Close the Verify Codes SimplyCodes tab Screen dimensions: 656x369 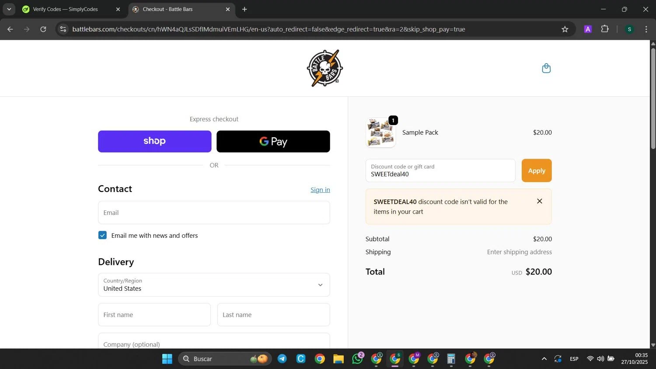118,9
